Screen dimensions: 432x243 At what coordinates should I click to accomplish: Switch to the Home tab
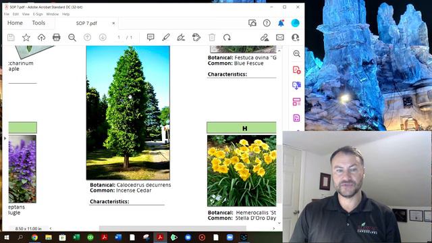point(15,23)
